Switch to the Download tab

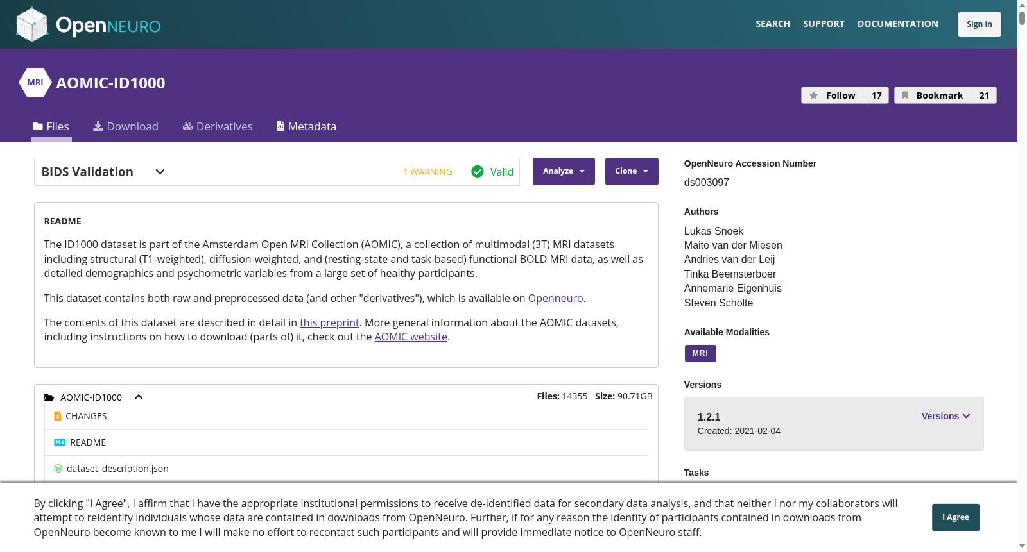tap(126, 126)
